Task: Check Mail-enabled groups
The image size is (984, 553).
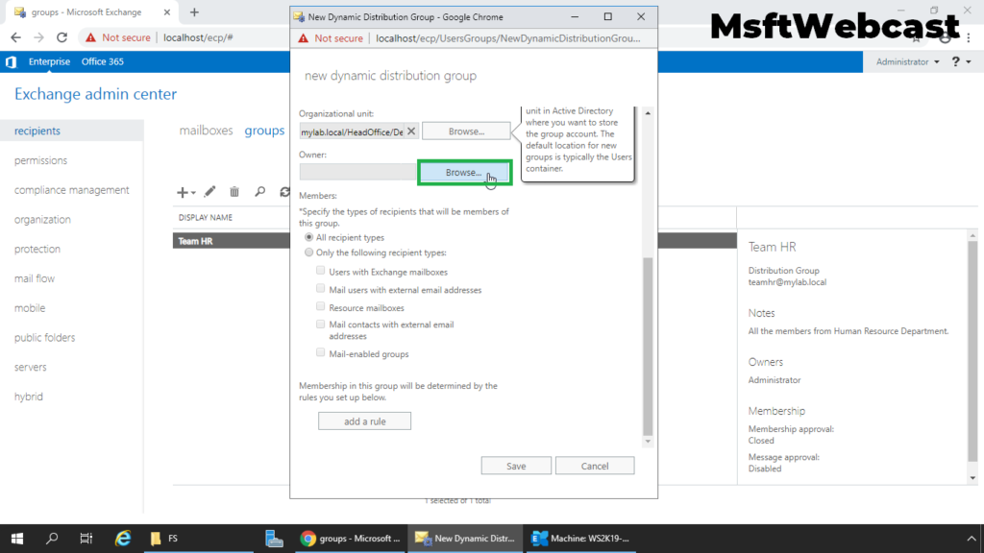Action: coord(321,353)
